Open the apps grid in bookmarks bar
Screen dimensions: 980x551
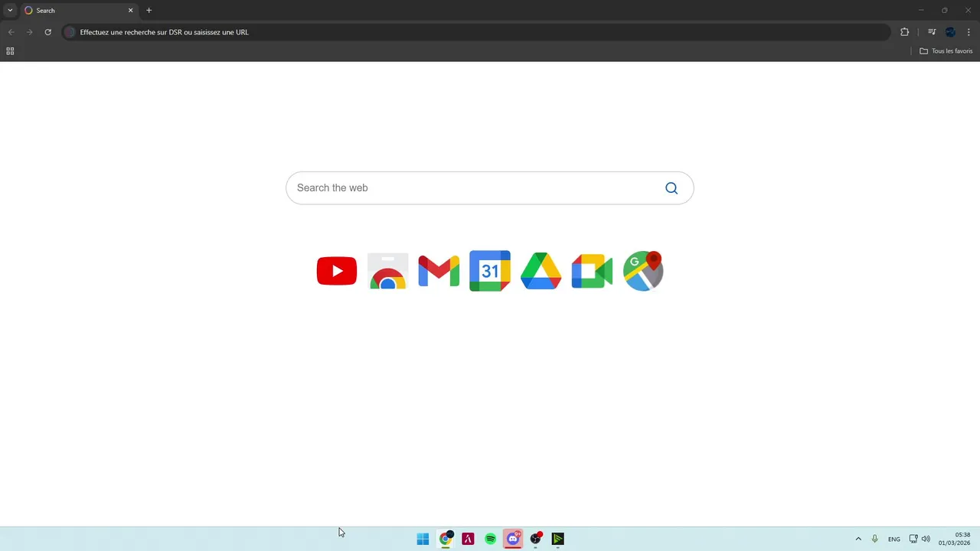pos(10,51)
